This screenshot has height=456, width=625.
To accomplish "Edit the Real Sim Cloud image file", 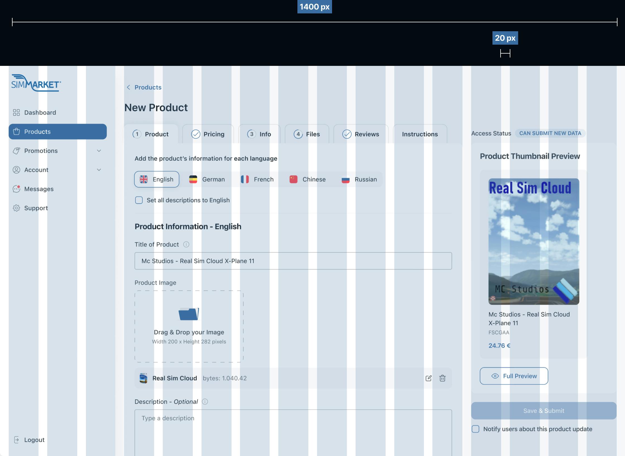I will pos(429,378).
